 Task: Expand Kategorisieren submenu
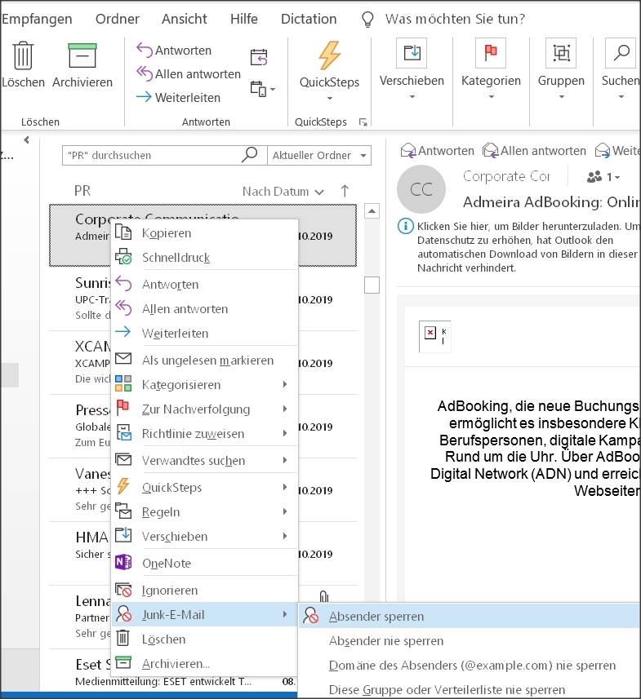(x=204, y=385)
